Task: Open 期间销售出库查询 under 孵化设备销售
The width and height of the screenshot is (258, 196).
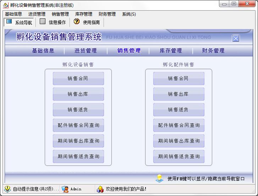Action: [x=78, y=141]
